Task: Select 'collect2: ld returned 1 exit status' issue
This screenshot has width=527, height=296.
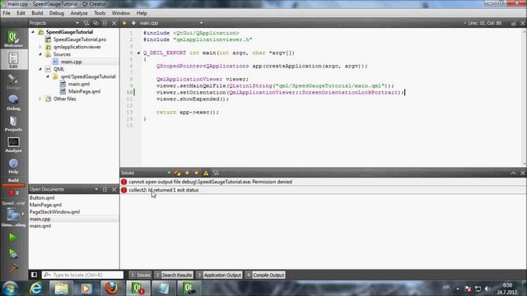Action: [323, 190]
